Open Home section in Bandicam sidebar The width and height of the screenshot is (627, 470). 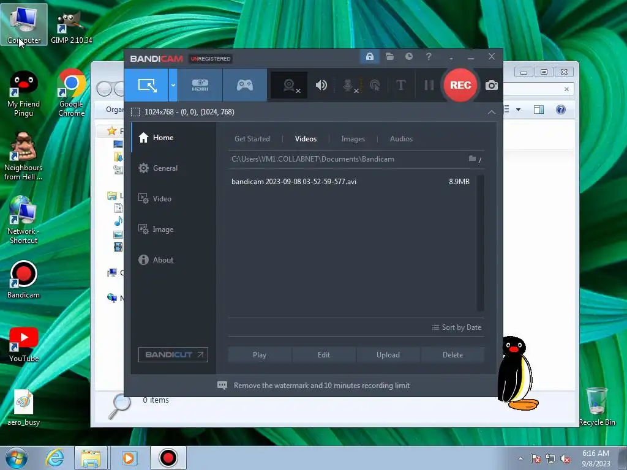click(173, 138)
